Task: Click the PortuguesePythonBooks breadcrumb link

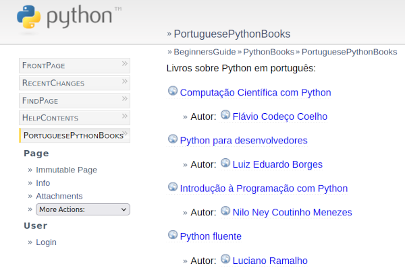Action: [x=349, y=52]
